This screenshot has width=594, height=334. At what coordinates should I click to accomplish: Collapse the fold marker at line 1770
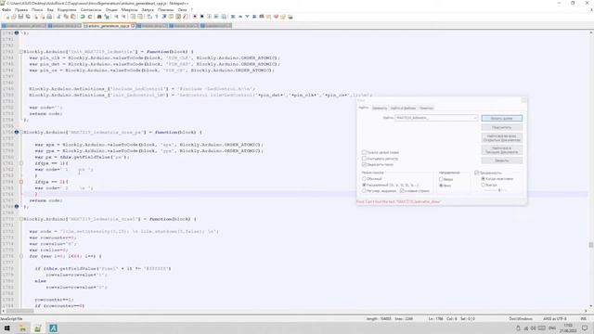(21, 219)
